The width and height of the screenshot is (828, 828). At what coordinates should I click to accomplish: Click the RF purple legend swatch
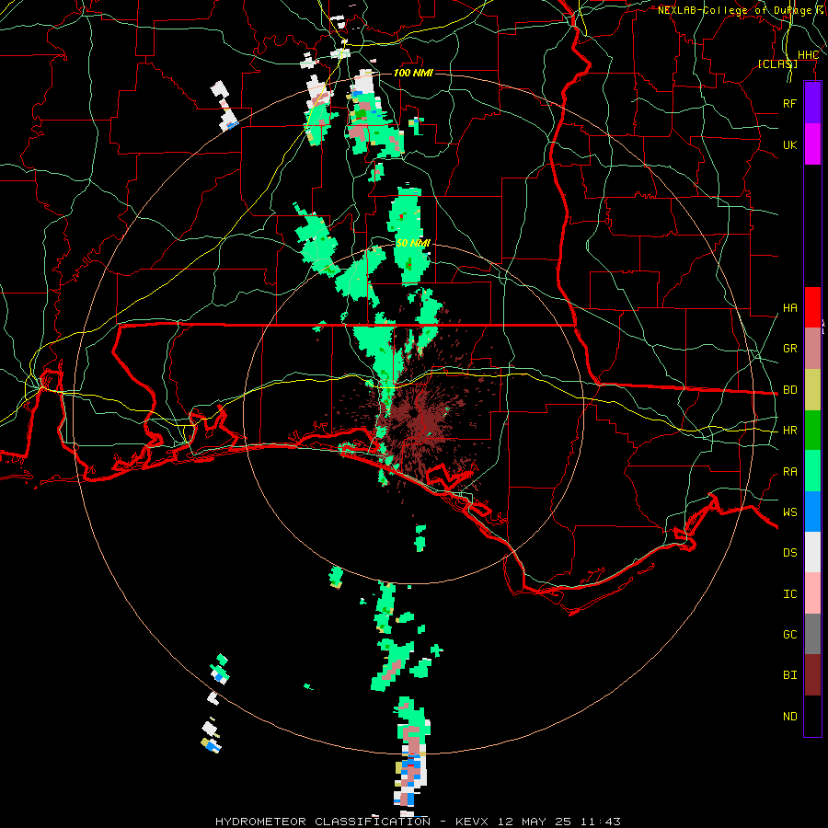click(x=812, y=103)
